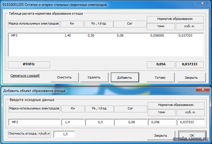Click the Сог header in the add dialog
This screenshot has width=212, height=144.
click(131, 109)
